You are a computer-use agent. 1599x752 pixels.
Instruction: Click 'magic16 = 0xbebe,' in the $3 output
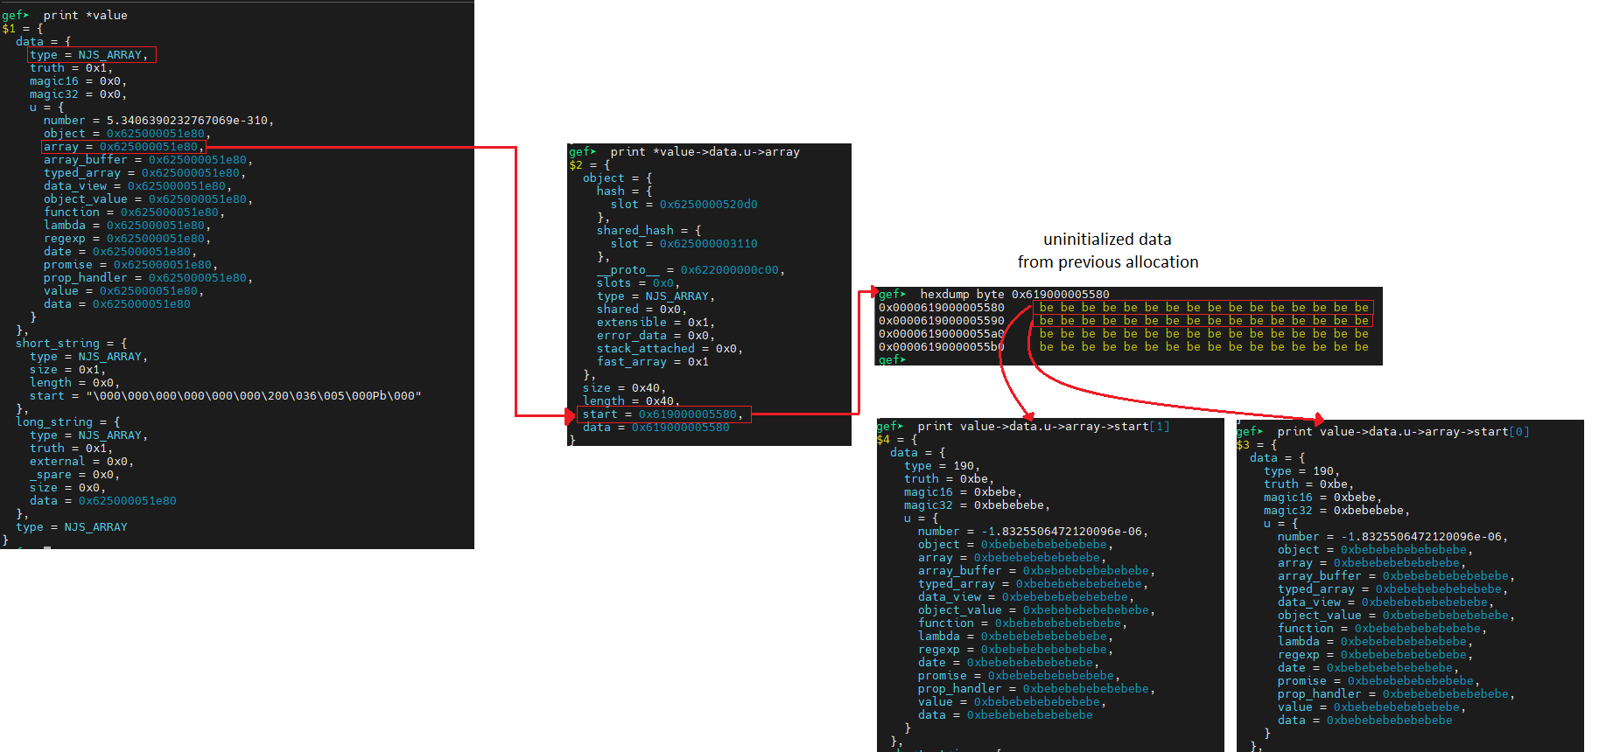[x=1322, y=497]
